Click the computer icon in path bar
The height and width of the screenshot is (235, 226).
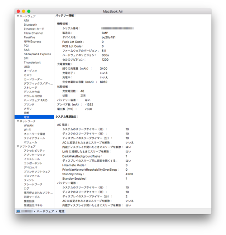coord(18,211)
